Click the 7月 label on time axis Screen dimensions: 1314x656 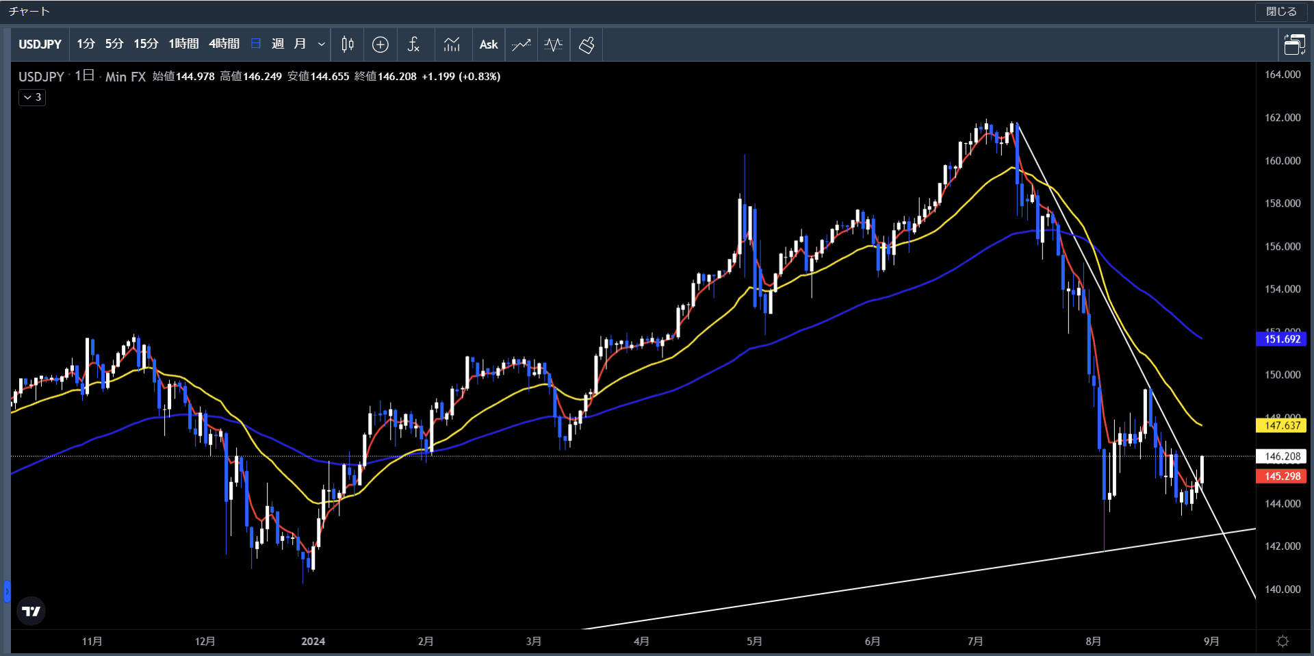975,641
